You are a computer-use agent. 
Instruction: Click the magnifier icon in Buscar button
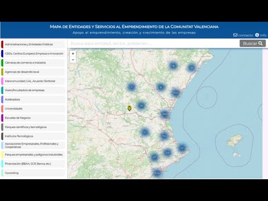pos(261,44)
